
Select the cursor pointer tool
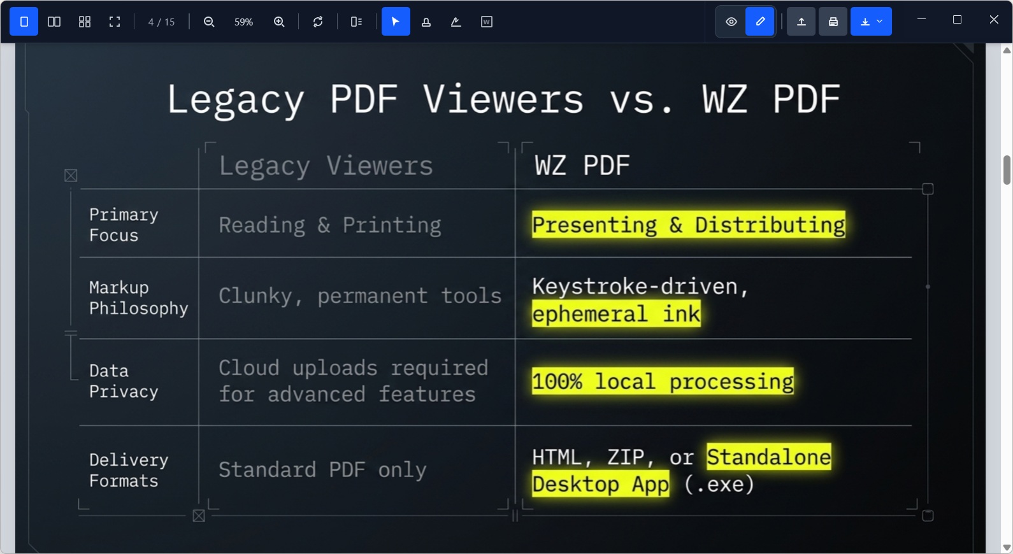[x=396, y=22]
